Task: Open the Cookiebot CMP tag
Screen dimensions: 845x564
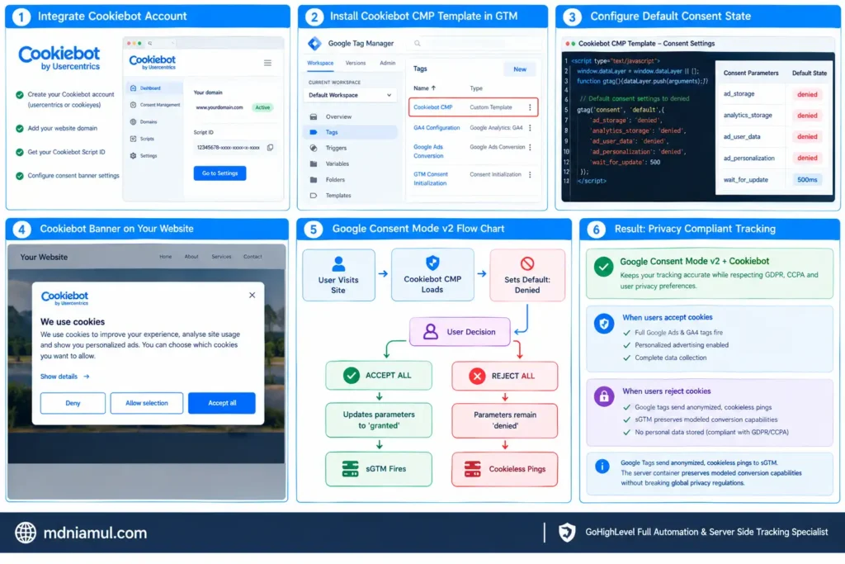Action: (x=432, y=107)
